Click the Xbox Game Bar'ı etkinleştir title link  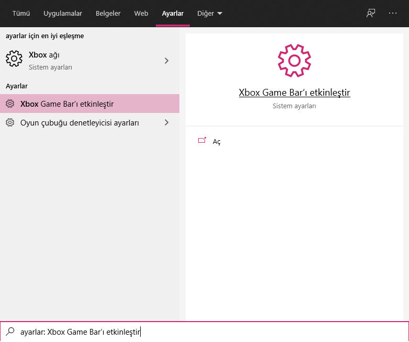click(294, 93)
